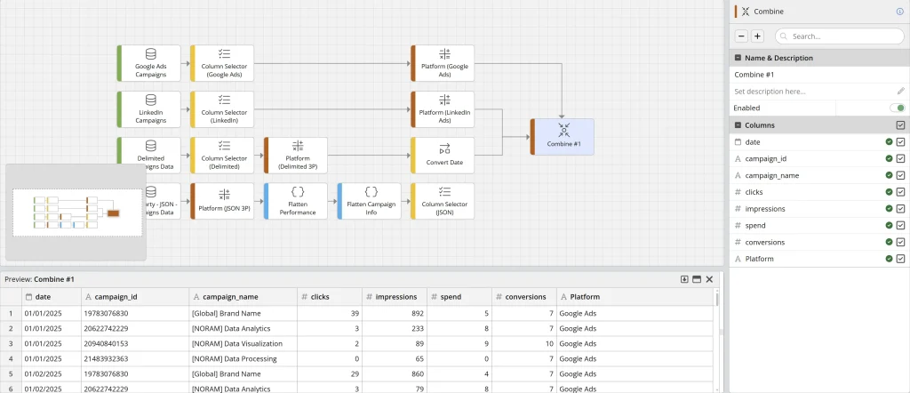The width and height of the screenshot is (910, 393).
Task: Click the Search field in properties panel
Action: [840, 36]
